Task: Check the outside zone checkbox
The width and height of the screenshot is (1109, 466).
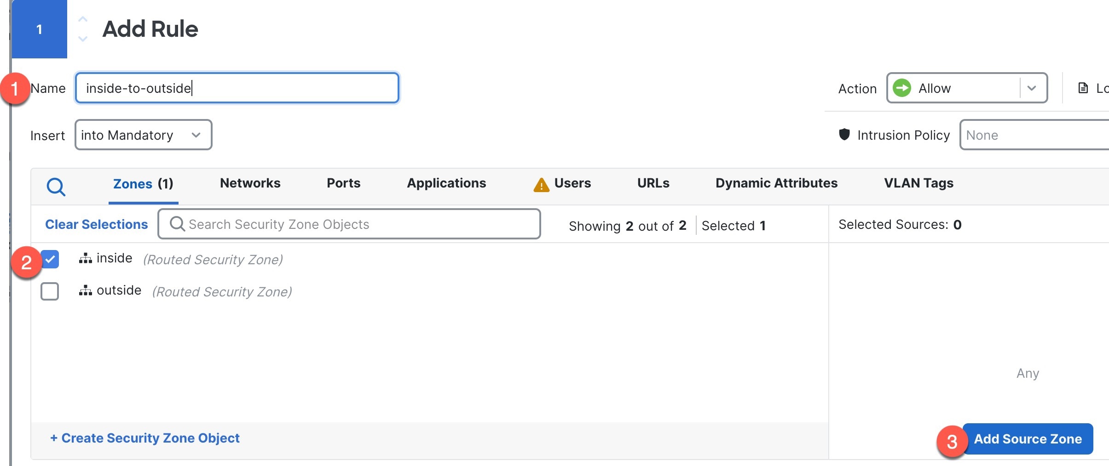Action: (x=50, y=291)
